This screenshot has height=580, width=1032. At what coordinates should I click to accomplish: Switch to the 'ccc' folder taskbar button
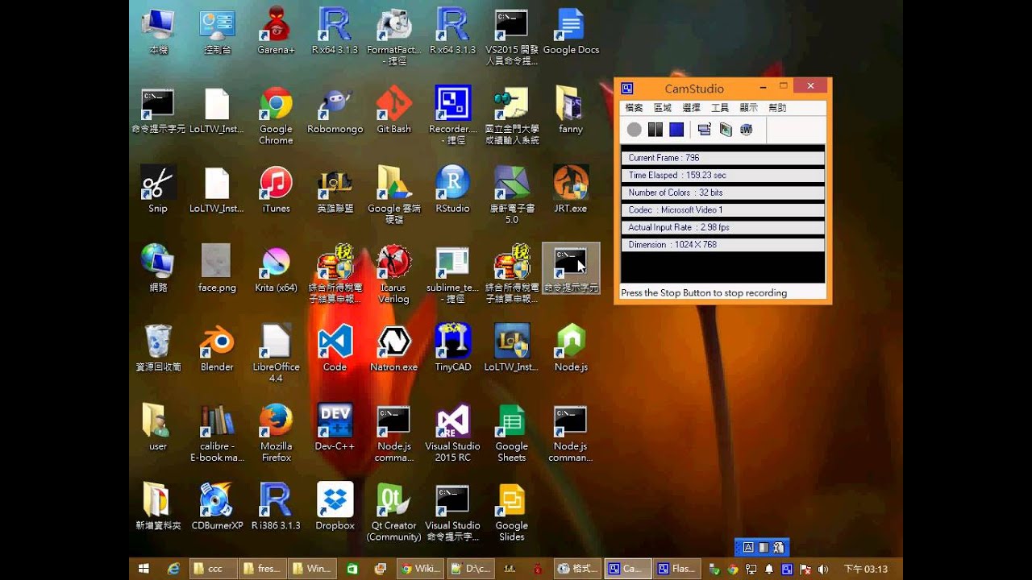[213, 569]
